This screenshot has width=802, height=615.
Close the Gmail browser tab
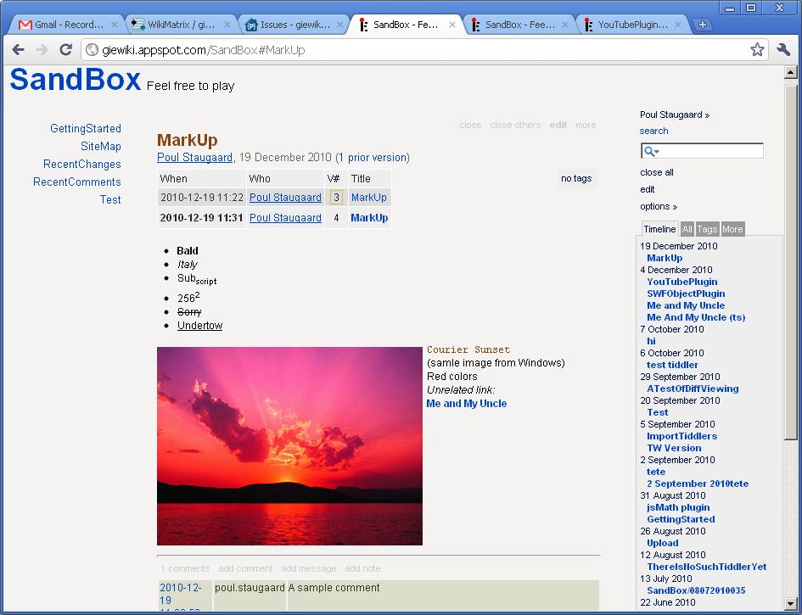115,25
